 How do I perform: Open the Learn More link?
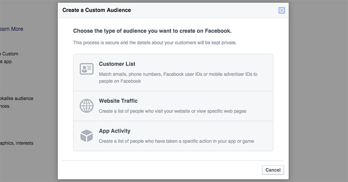12,29
